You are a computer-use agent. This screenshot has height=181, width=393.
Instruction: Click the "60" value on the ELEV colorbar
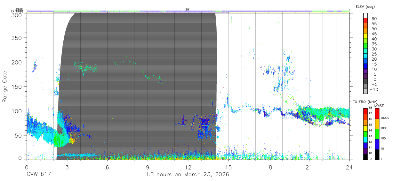click(x=374, y=19)
